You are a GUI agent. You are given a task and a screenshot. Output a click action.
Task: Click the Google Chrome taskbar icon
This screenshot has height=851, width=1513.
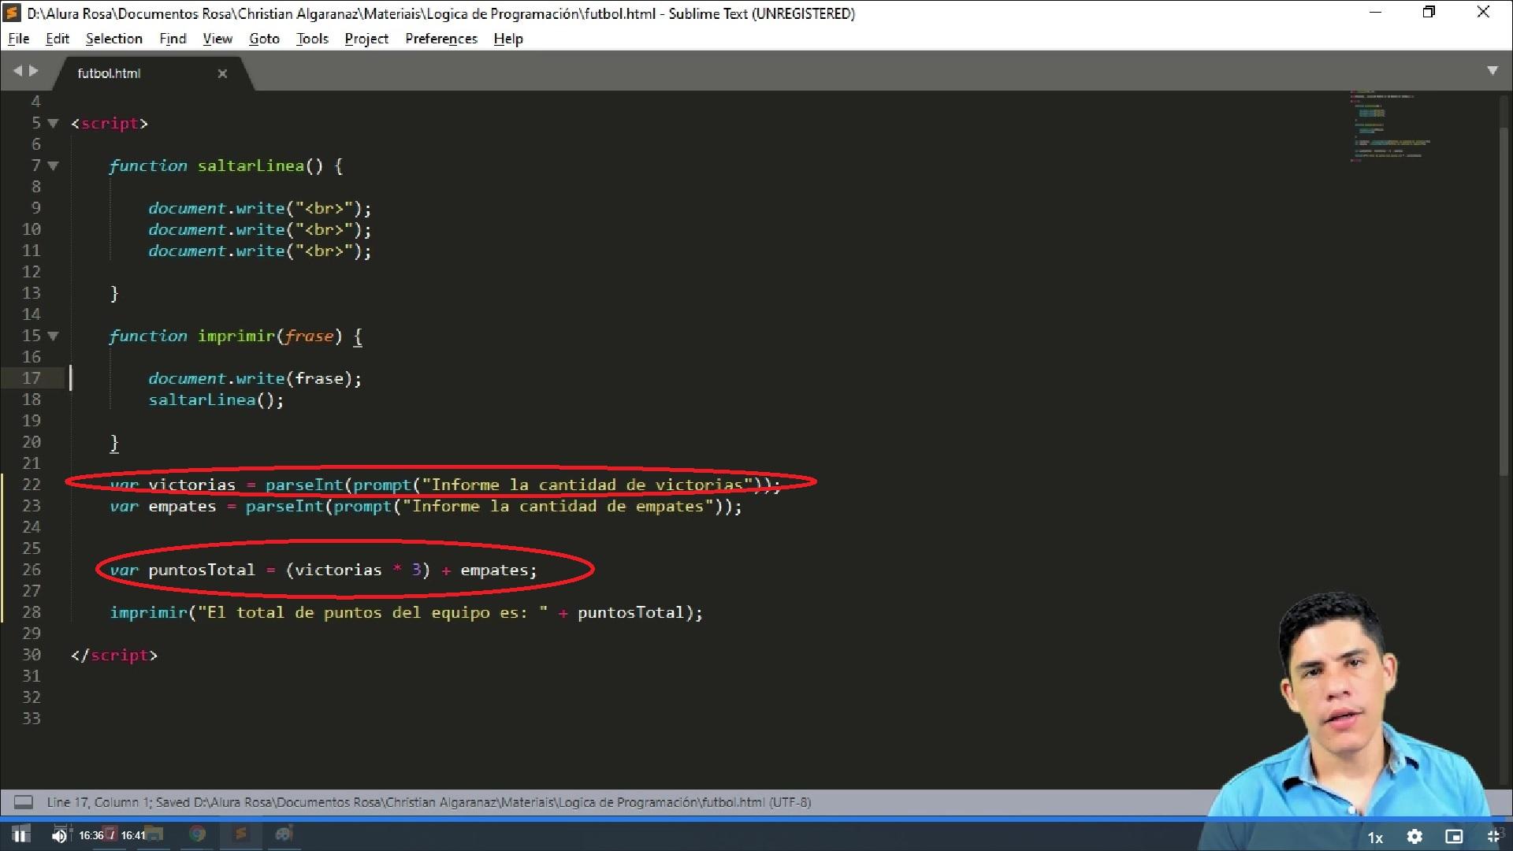point(198,834)
